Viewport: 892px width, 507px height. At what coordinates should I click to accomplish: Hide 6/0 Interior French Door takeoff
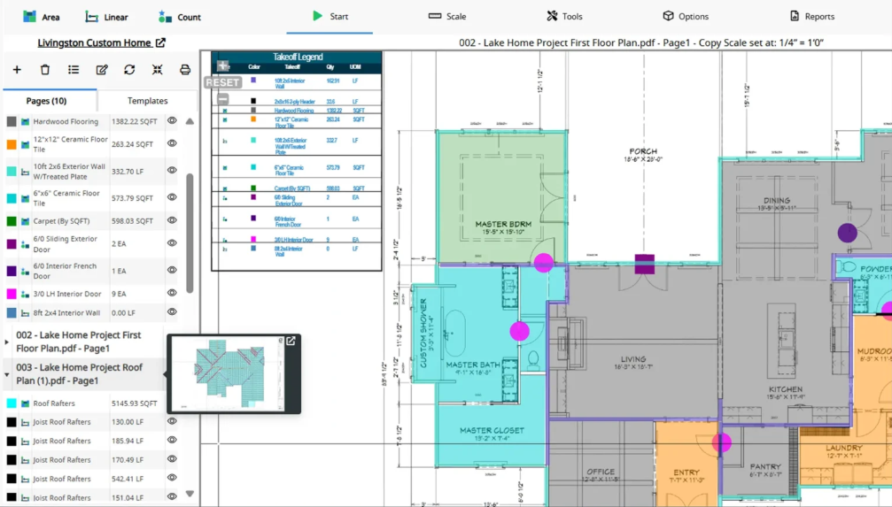(x=172, y=270)
